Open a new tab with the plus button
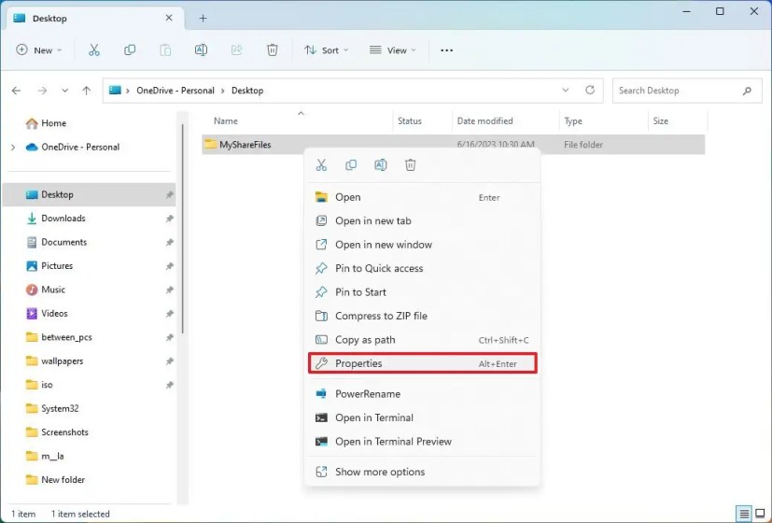The height and width of the screenshot is (523, 772). (x=203, y=18)
